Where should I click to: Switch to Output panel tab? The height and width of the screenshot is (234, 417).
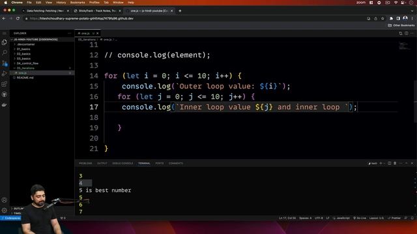click(102, 163)
